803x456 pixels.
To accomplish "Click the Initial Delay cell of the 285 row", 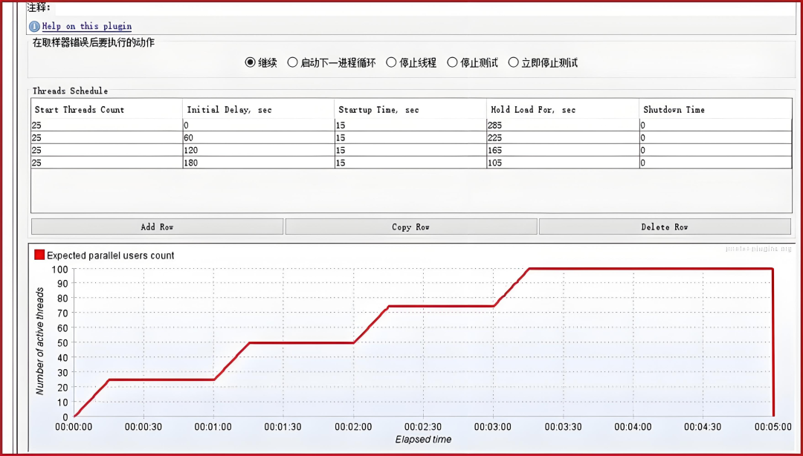I will pyautogui.click(x=259, y=125).
